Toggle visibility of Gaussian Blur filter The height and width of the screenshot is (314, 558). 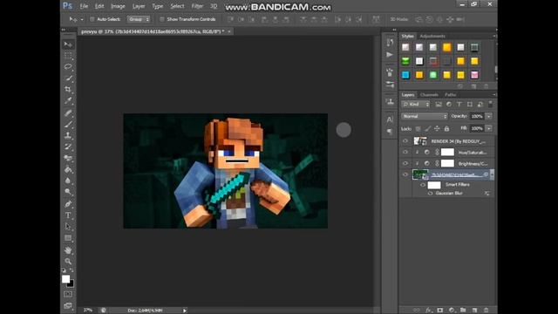point(430,194)
